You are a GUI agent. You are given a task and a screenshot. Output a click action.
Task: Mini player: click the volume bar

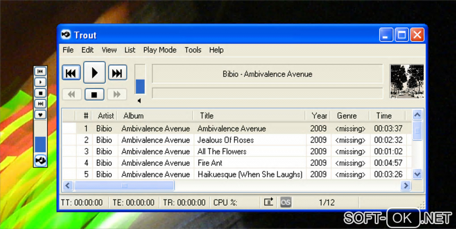(40, 137)
